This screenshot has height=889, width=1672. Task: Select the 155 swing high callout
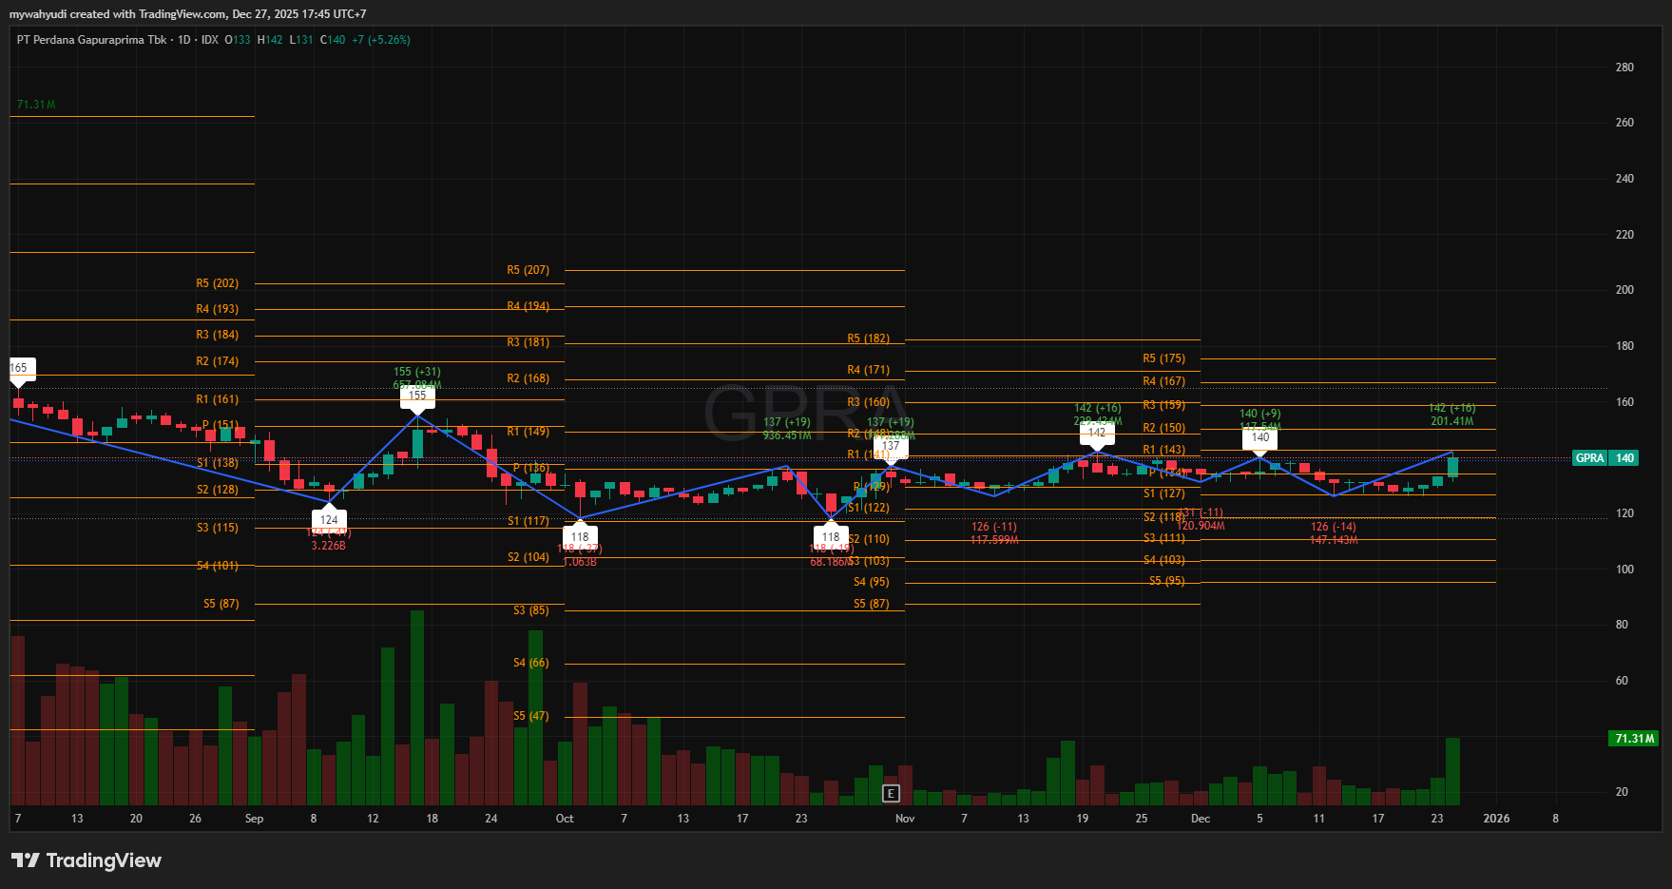[x=417, y=396]
